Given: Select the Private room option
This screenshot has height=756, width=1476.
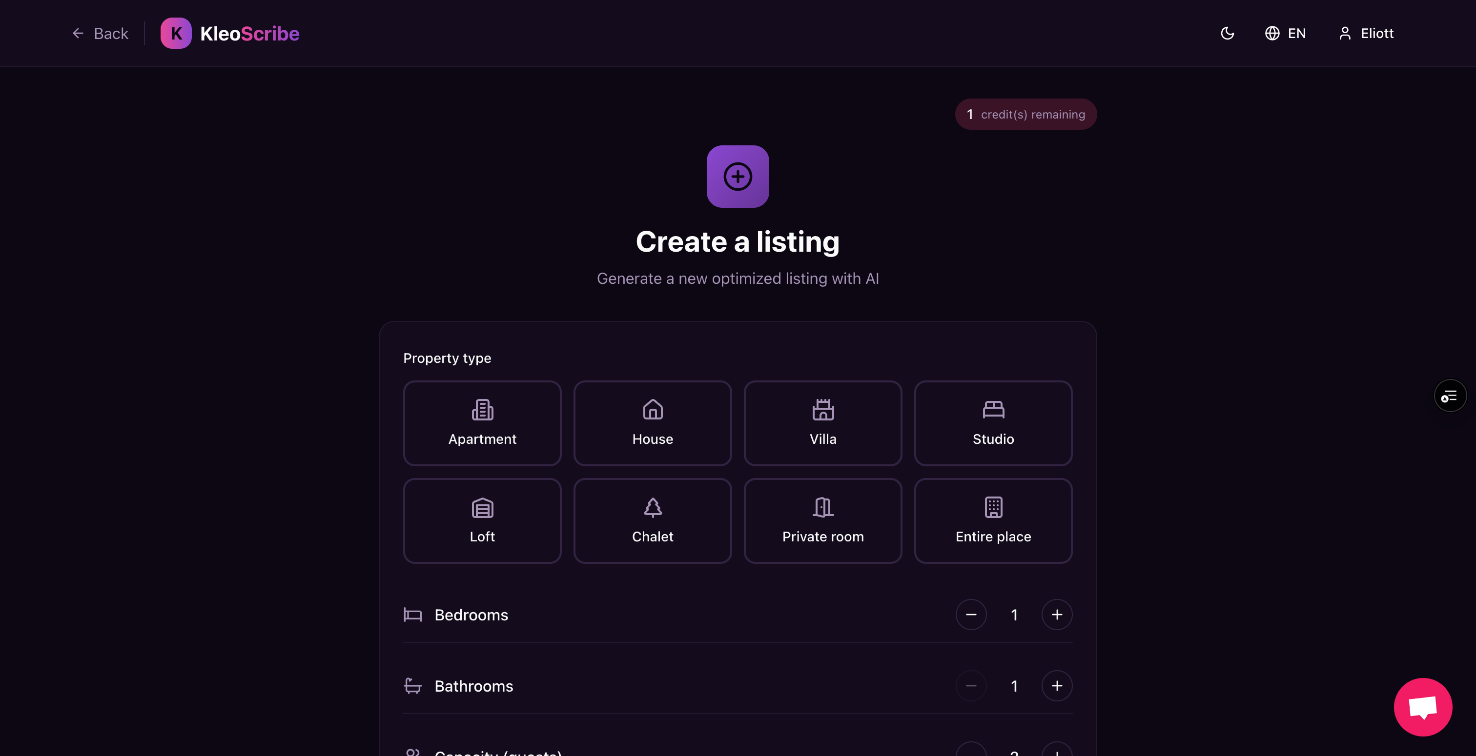Looking at the screenshot, I should 822,520.
